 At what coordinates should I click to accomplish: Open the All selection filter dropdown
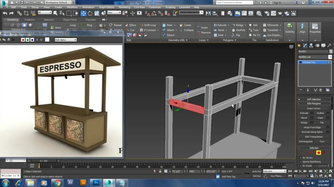pos(45,12)
